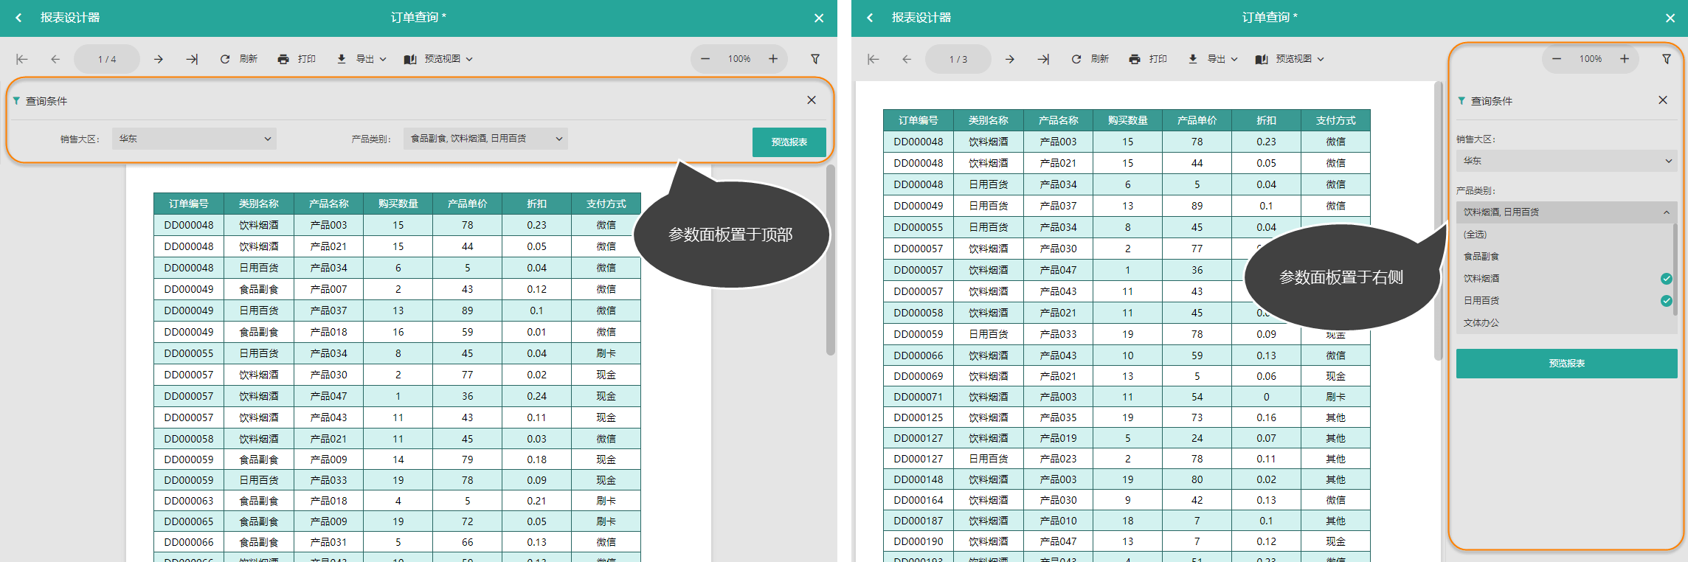The width and height of the screenshot is (1688, 562).
Task: Jump to first page in left window
Action: coord(22,59)
